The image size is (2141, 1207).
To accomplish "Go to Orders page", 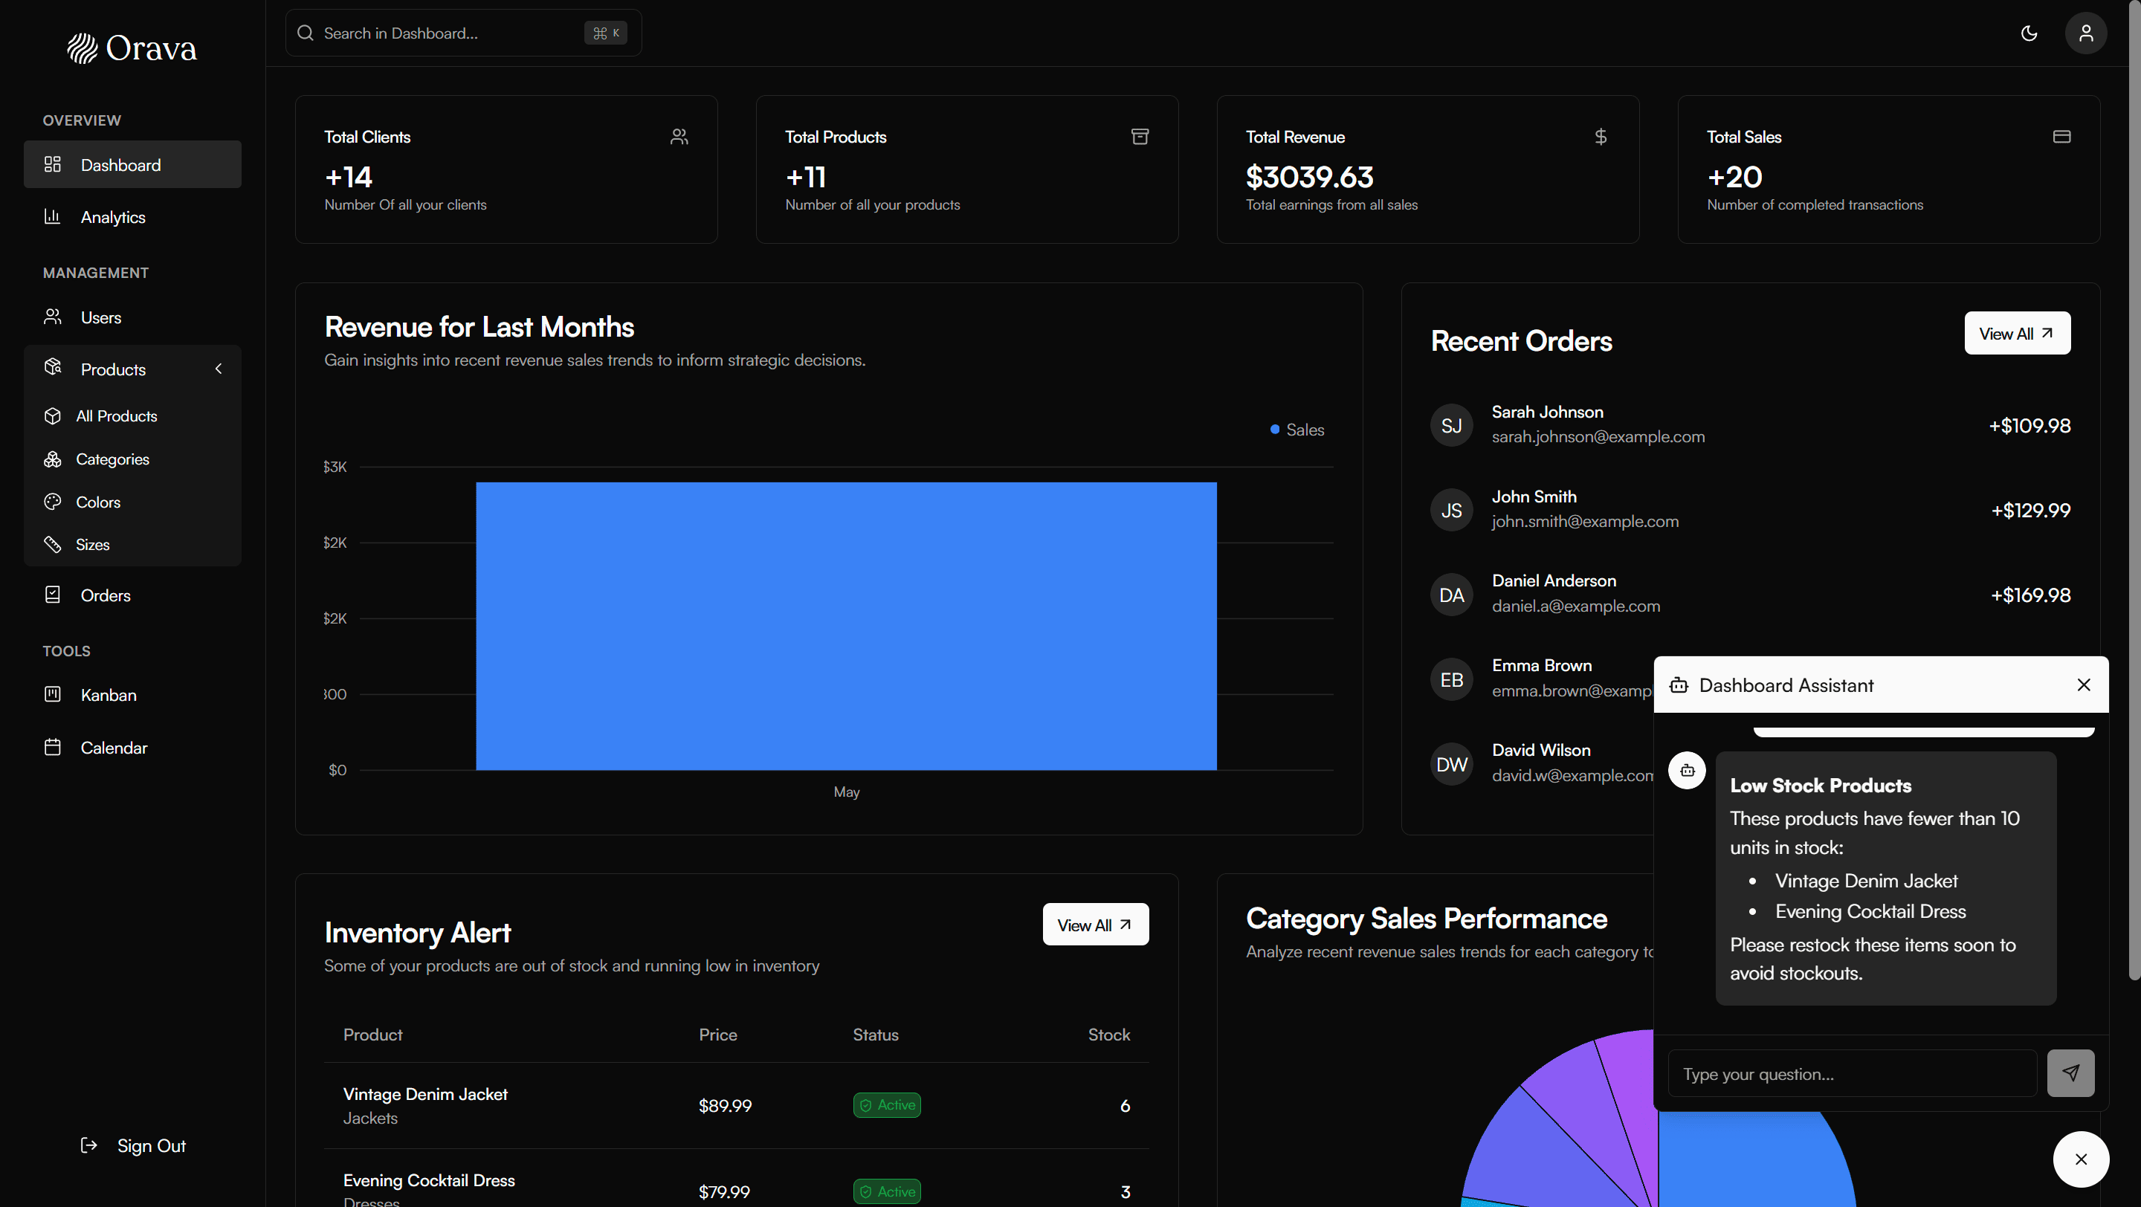I will pos(132,595).
